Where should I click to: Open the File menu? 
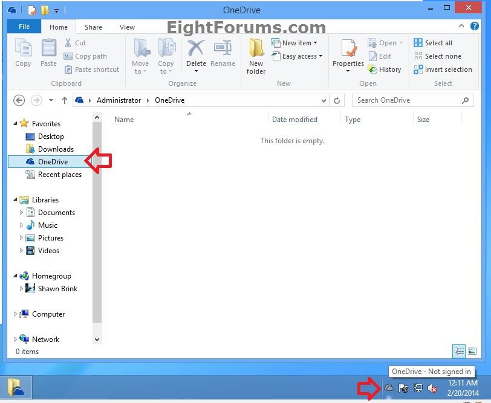click(x=24, y=27)
